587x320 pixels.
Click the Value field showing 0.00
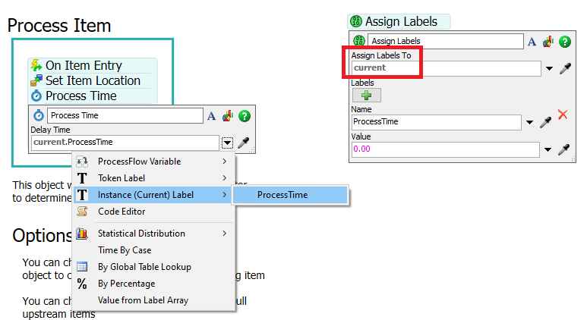(446, 149)
